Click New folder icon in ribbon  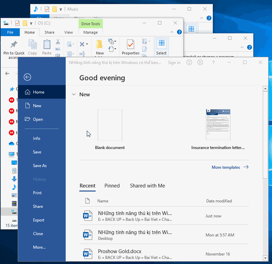(99, 44)
